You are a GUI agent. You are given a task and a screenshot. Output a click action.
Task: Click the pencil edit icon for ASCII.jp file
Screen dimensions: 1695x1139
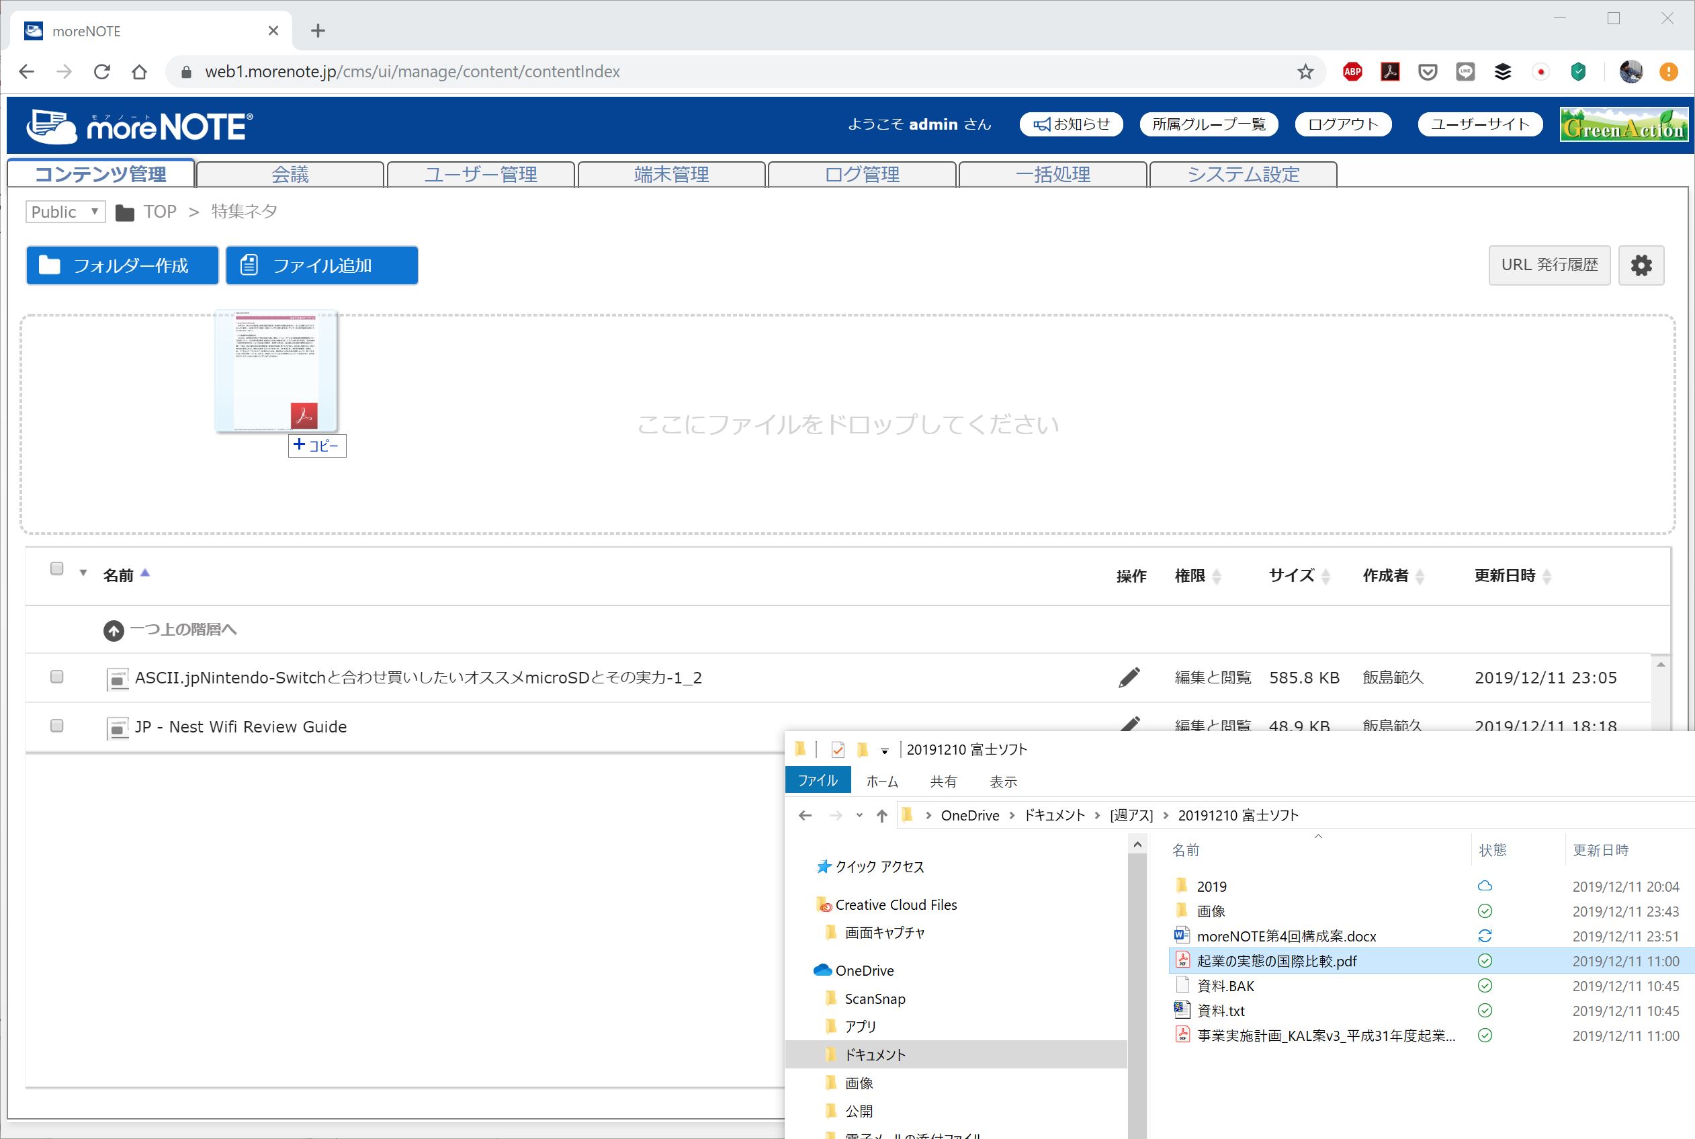1129,677
